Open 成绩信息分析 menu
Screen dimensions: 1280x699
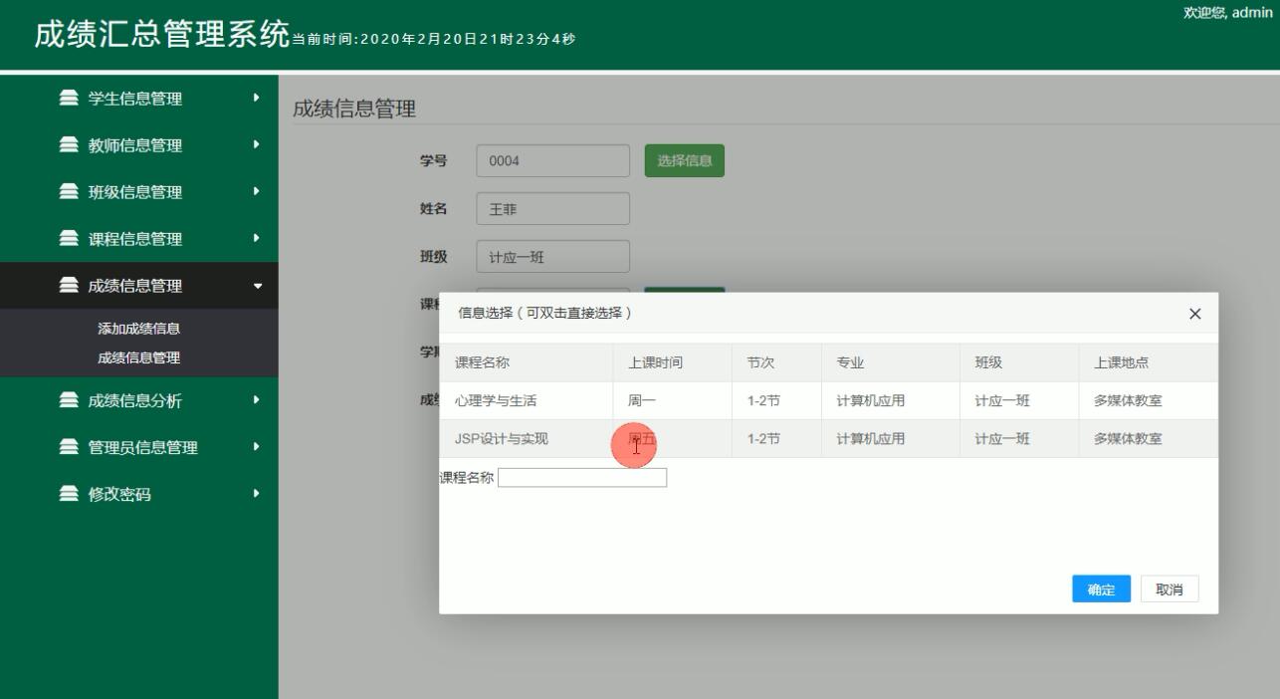(x=139, y=400)
